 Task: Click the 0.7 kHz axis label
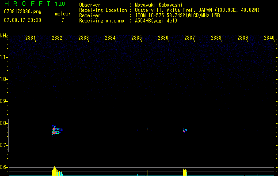point(4,145)
